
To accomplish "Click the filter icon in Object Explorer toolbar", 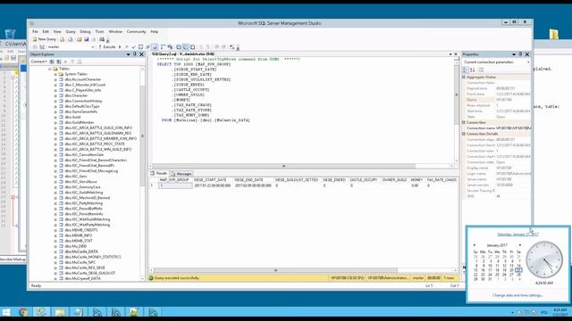I will pos(72,62).
